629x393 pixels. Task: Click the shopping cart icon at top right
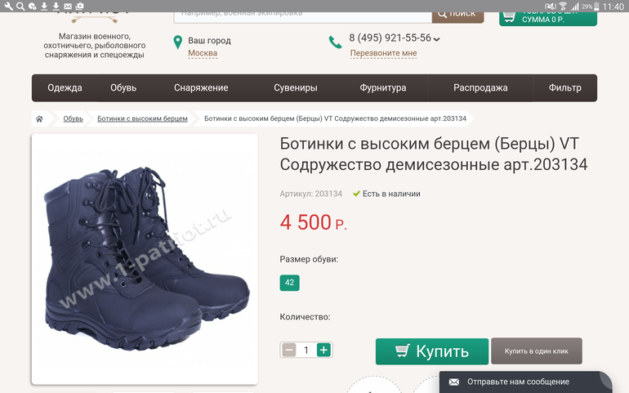point(509,15)
